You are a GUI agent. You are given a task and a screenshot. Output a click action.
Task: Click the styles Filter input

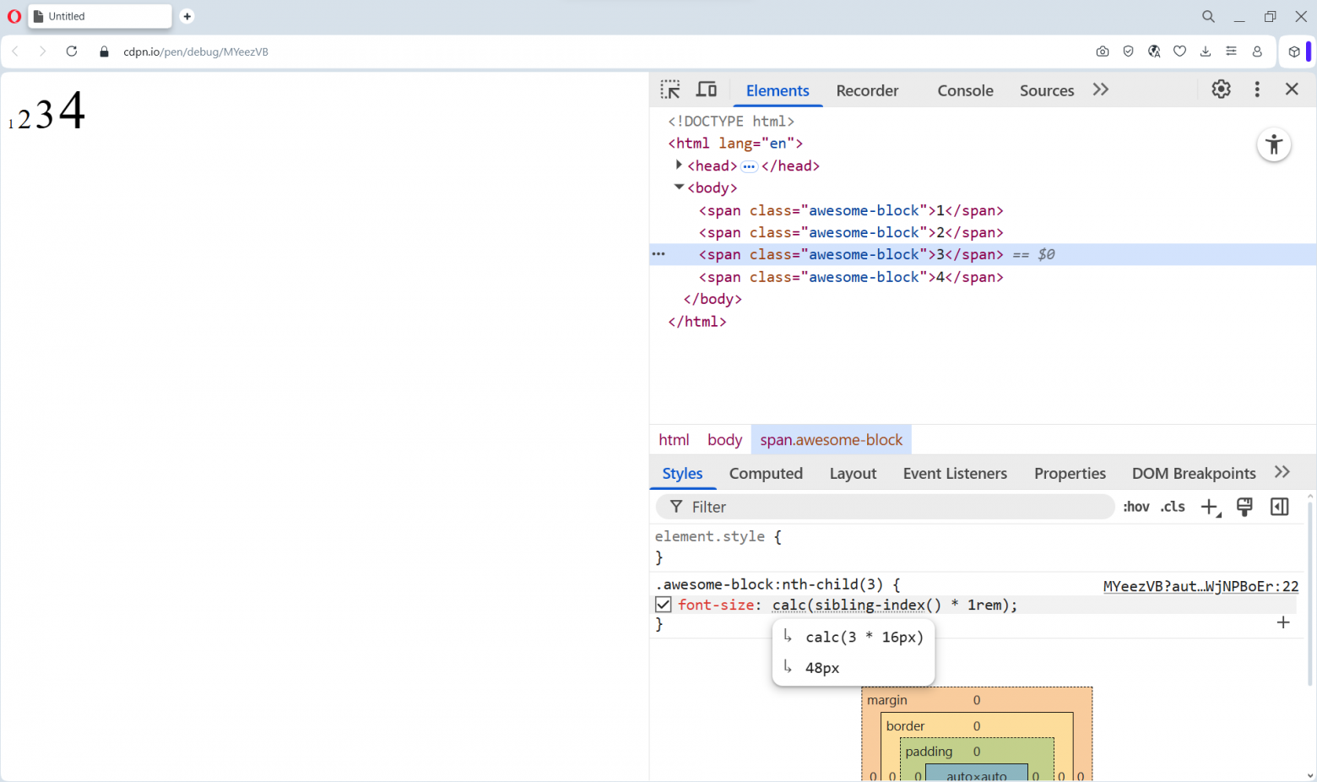coord(885,507)
